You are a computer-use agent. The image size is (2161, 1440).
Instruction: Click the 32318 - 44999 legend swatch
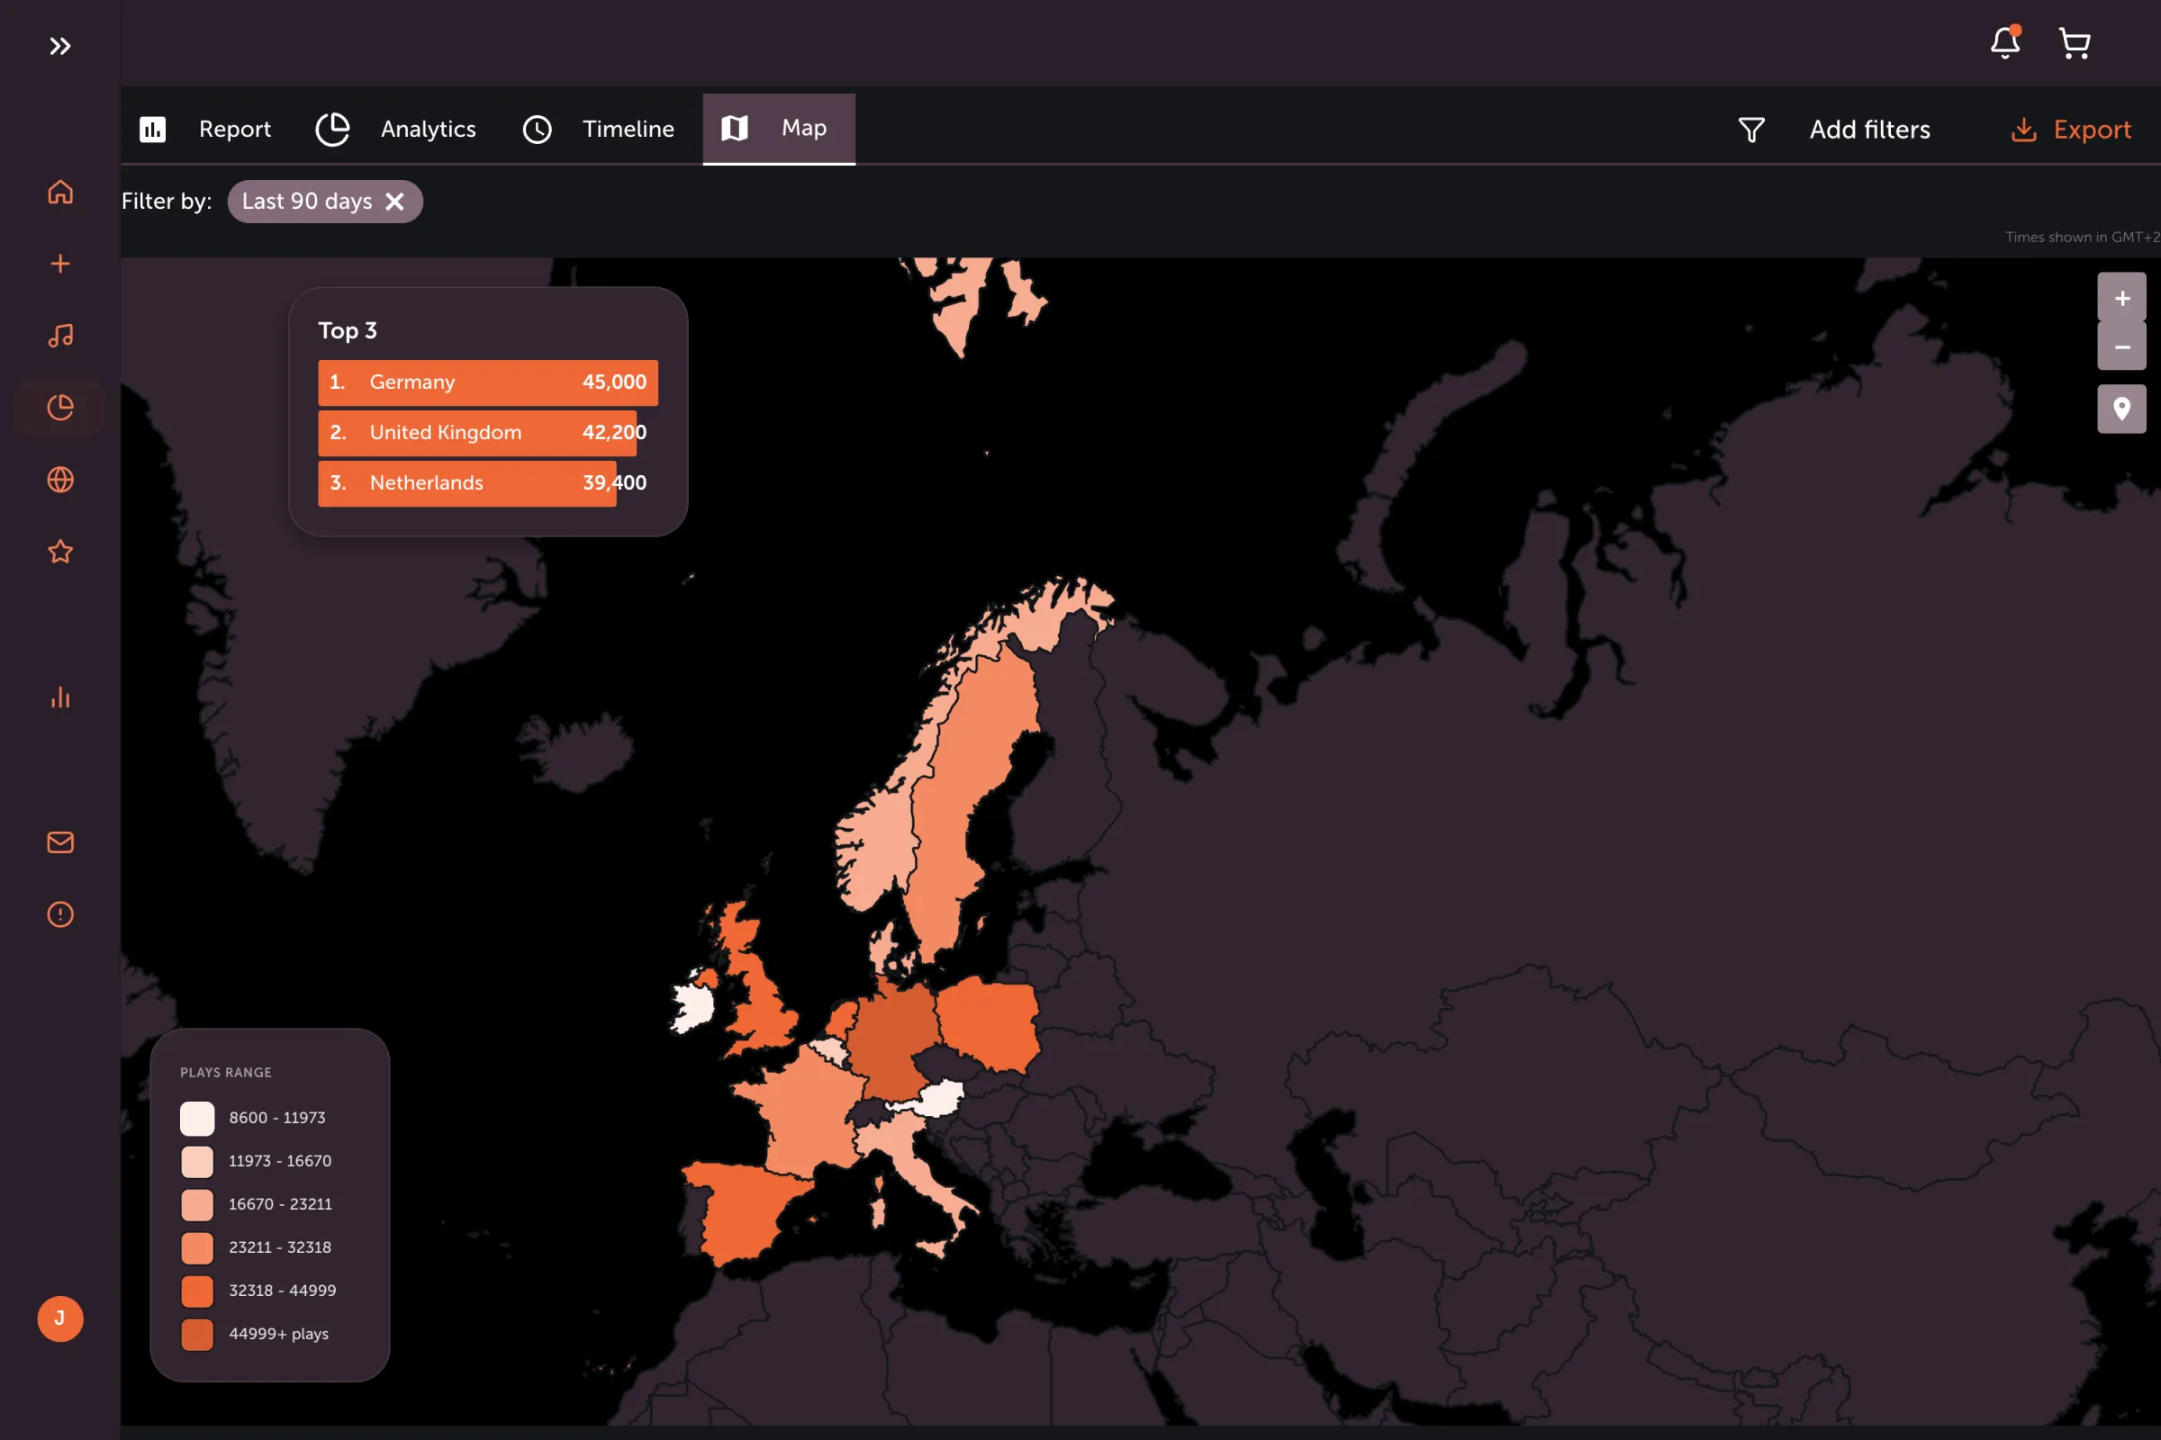[x=197, y=1291]
